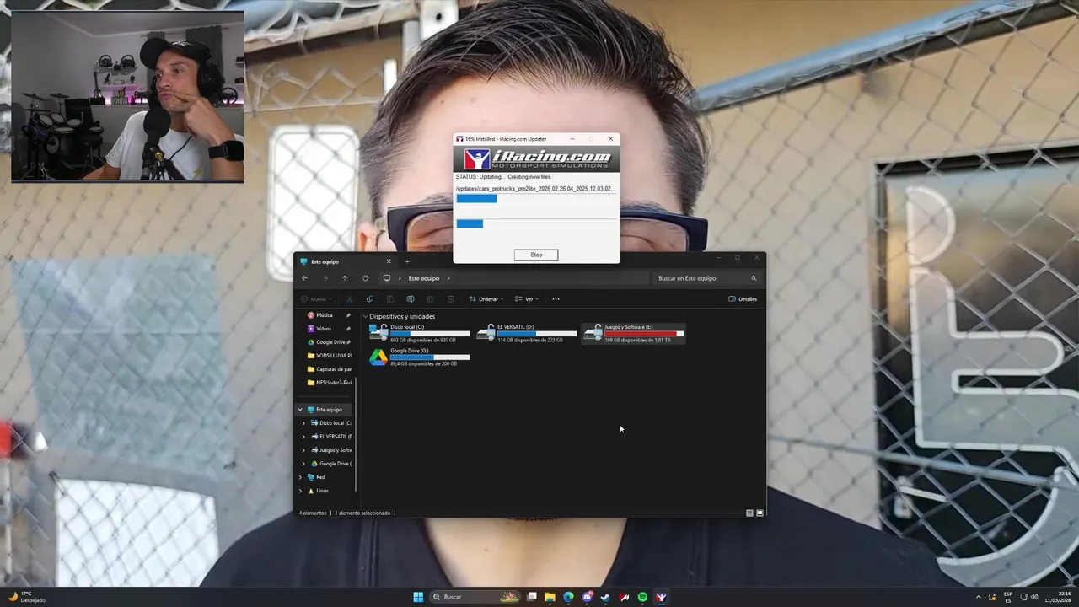Screen dimensions: 1079x607
Task: Open the Nuevo dropdown
Action: pos(318,299)
